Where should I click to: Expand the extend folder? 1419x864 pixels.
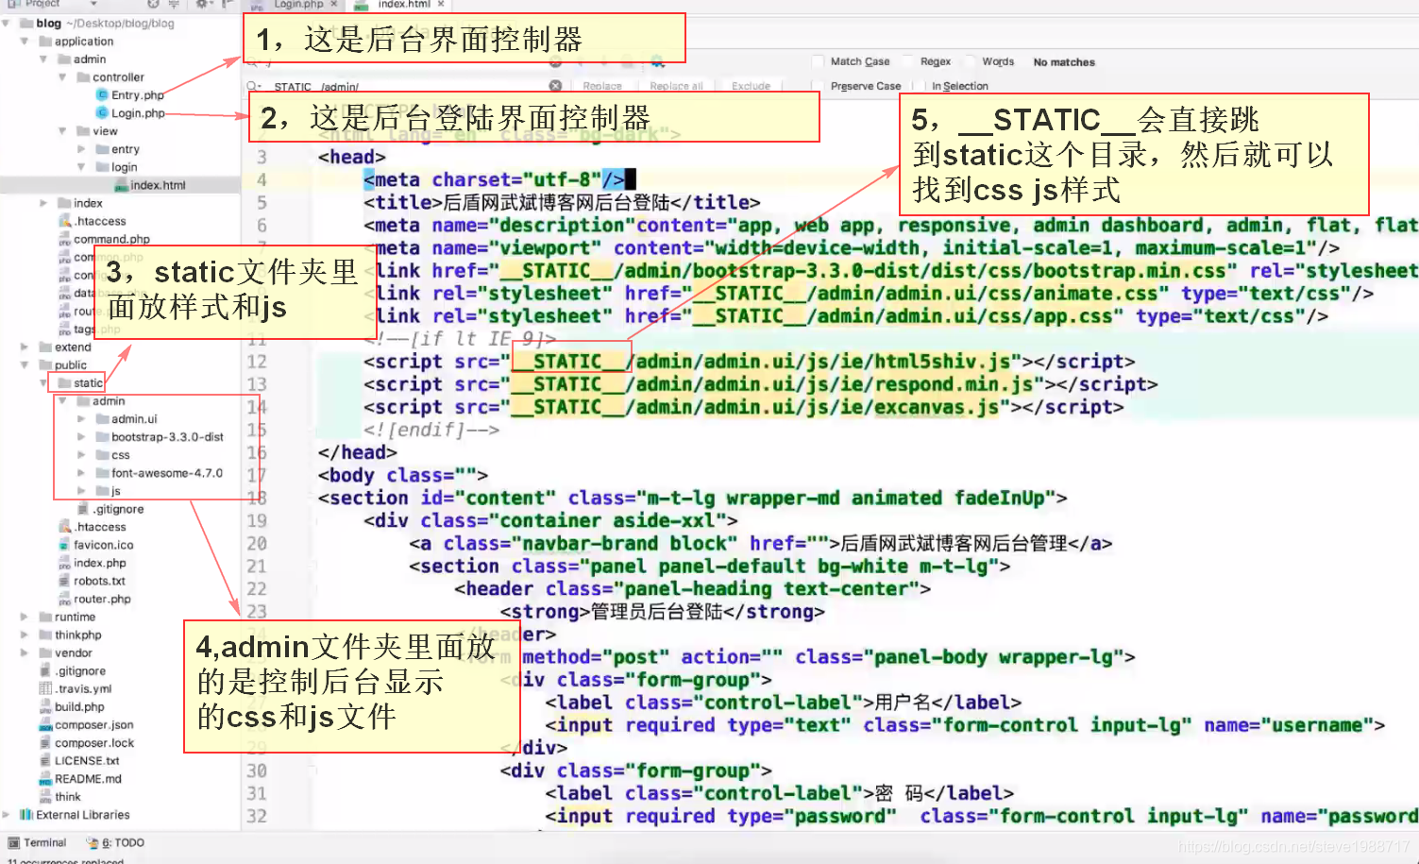25,347
